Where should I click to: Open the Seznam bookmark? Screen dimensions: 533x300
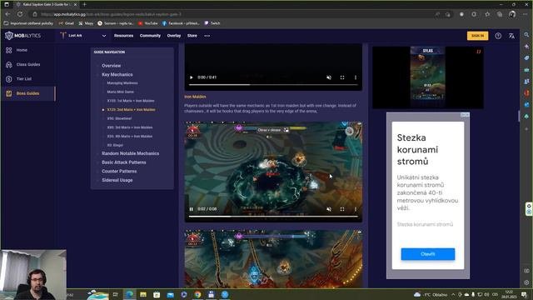coord(116,23)
